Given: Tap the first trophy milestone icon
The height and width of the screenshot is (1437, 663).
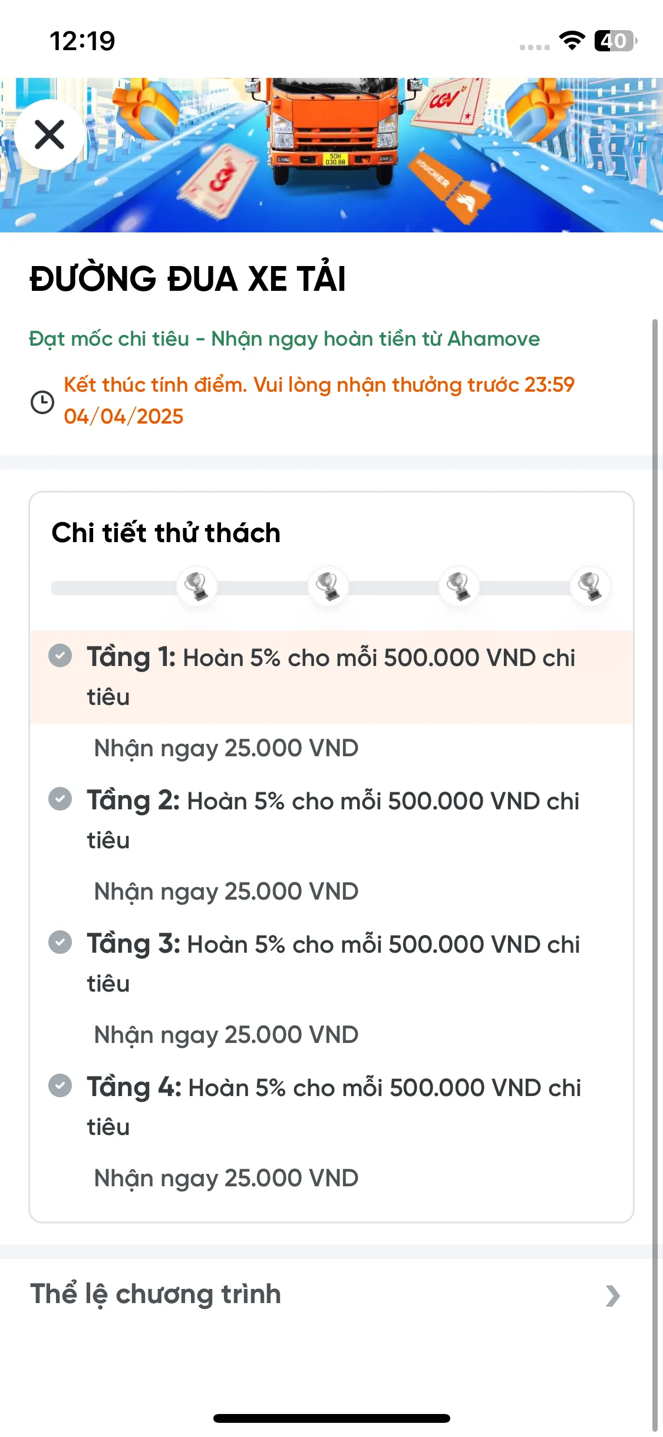Looking at the screenshot, I should [x=196, y=587].
